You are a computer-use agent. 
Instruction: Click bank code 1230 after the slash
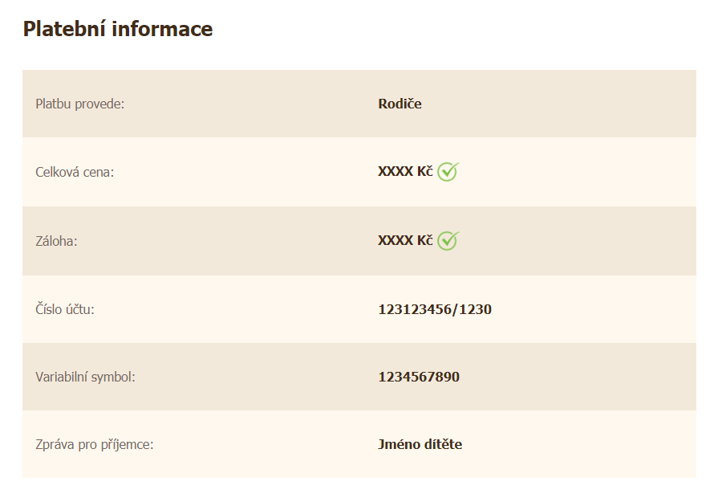(475, 309)
